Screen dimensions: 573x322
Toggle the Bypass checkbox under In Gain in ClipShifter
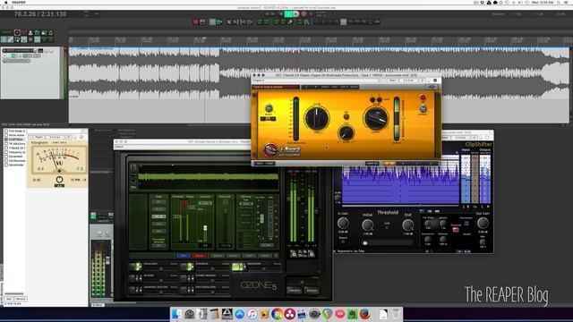point(343,241)
